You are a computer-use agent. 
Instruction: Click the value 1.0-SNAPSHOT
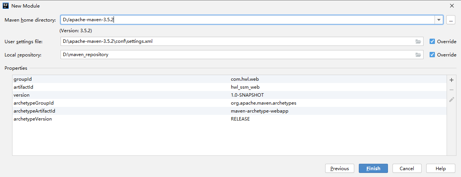point(247,95)
